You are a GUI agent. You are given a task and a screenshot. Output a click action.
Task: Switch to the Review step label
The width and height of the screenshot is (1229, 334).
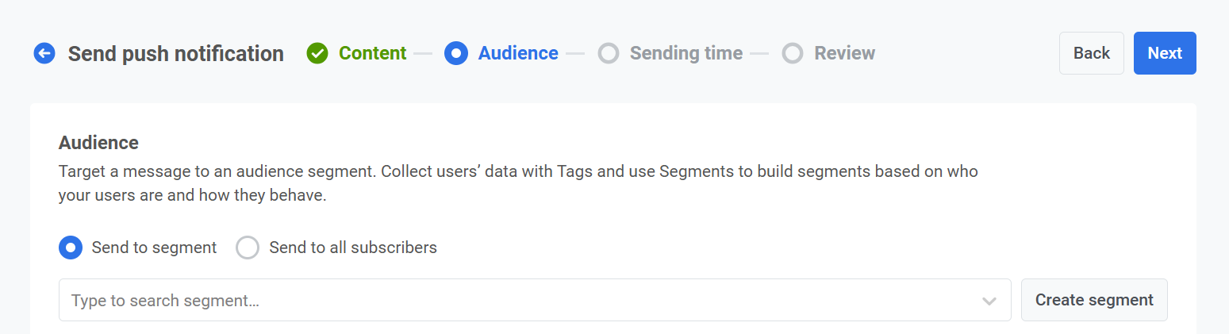pos(844,53)
